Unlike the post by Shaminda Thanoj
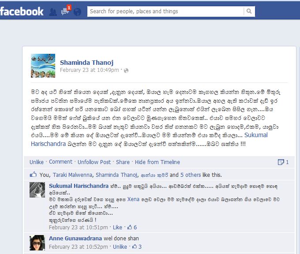Viewport: 300px width, 254px height. pos(37,162)
